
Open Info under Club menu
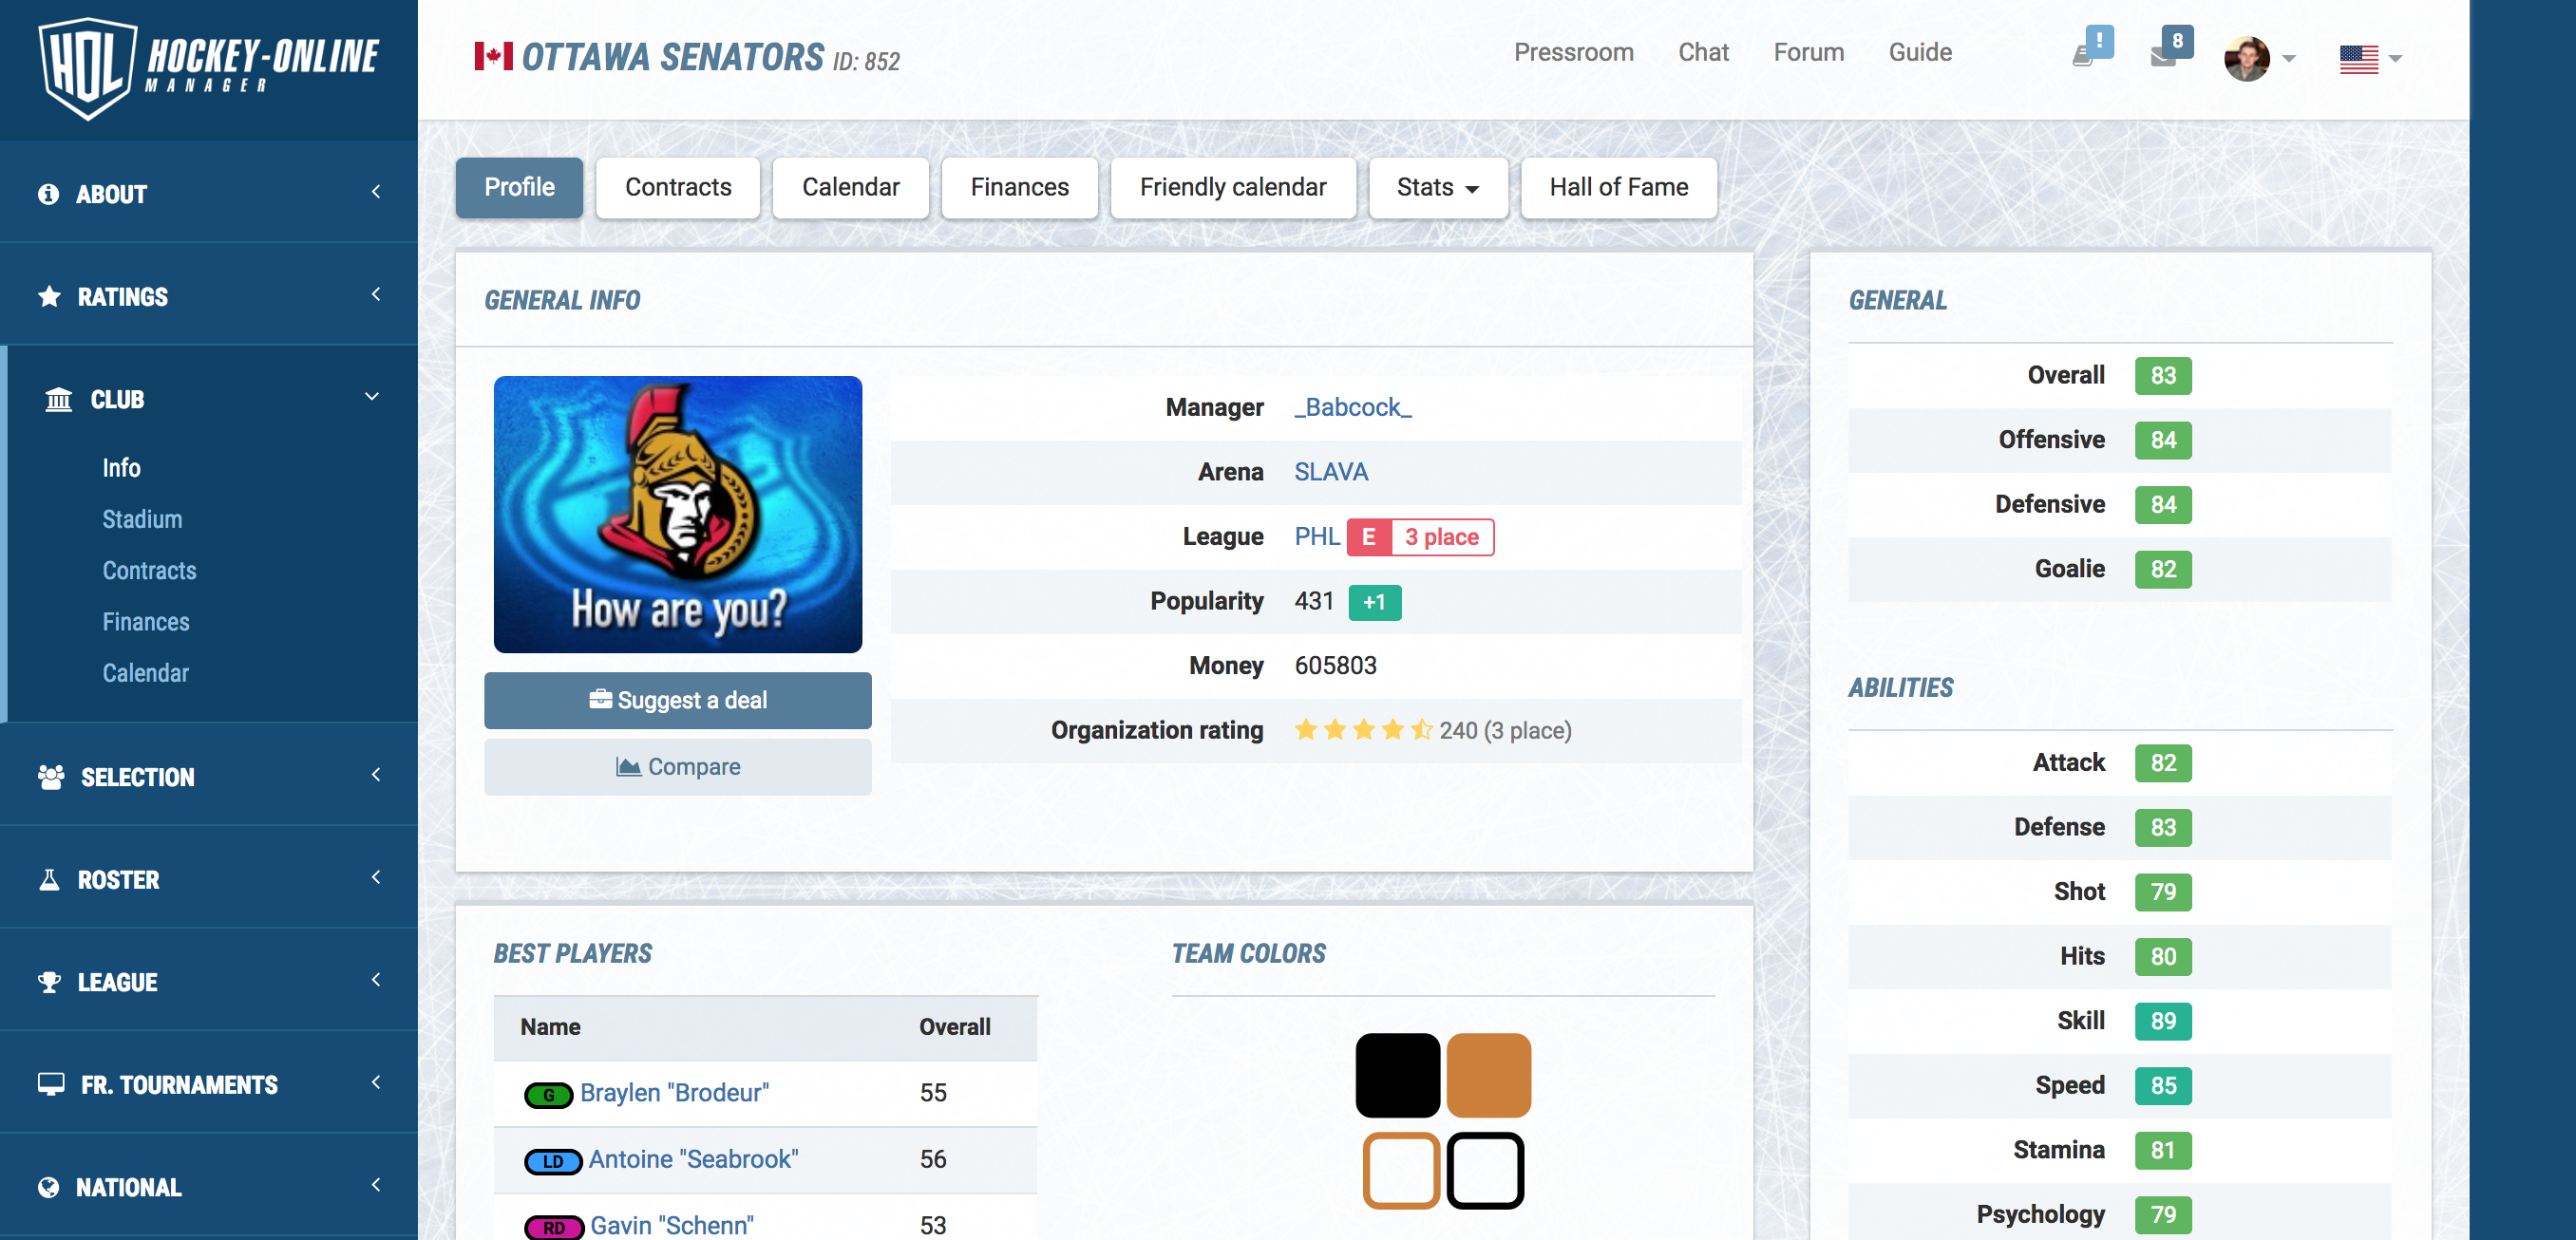click(121, 469)
